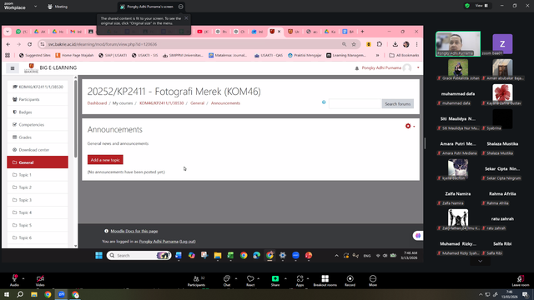Expand audio options arrow
Image resolution: width=534 pixels, height=300 pixels.
point(23,278)
